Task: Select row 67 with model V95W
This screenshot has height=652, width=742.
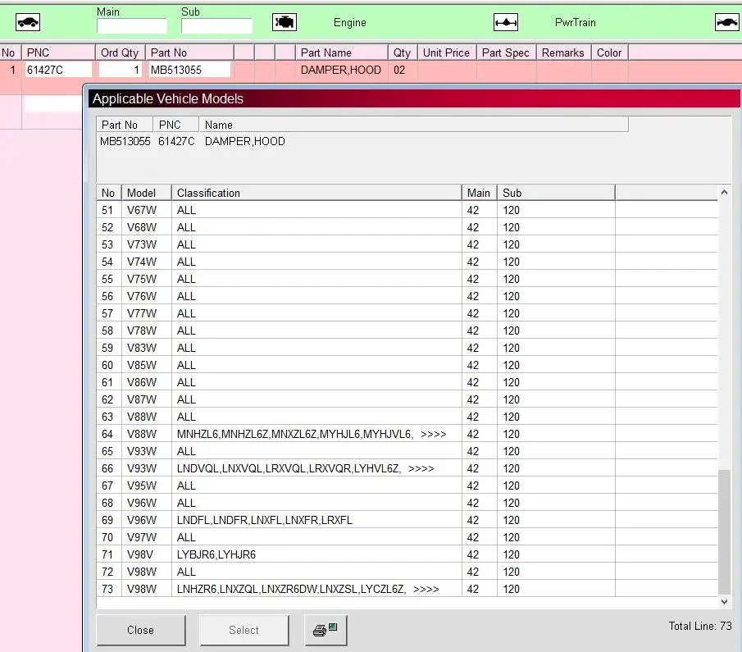Action: pyautogui.click(x=407, y=486)
